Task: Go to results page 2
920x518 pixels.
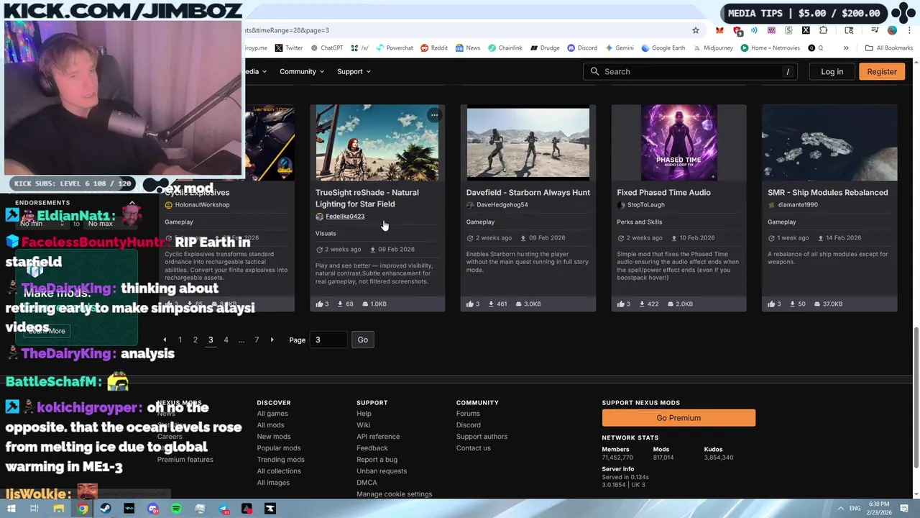Action: point(195,340)
